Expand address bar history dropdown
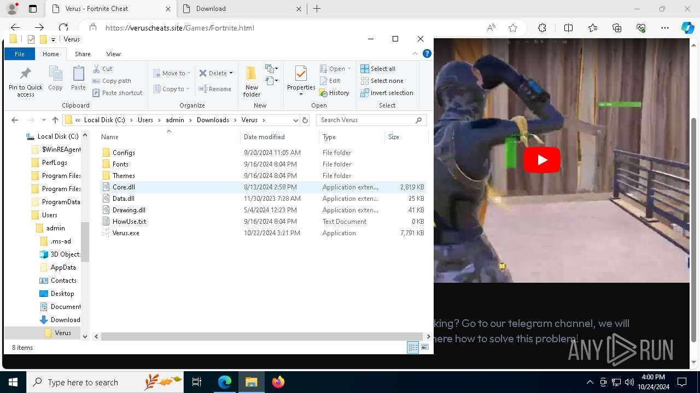Viewport: 700px width, 393px height. [x=295, y=120]
